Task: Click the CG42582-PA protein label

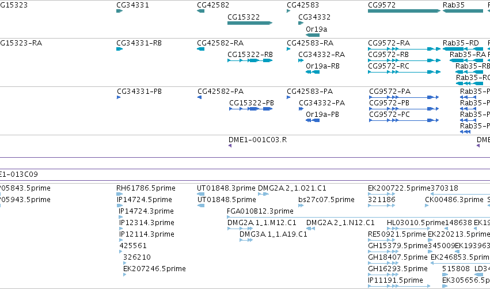Action: (x=221, y=92)
